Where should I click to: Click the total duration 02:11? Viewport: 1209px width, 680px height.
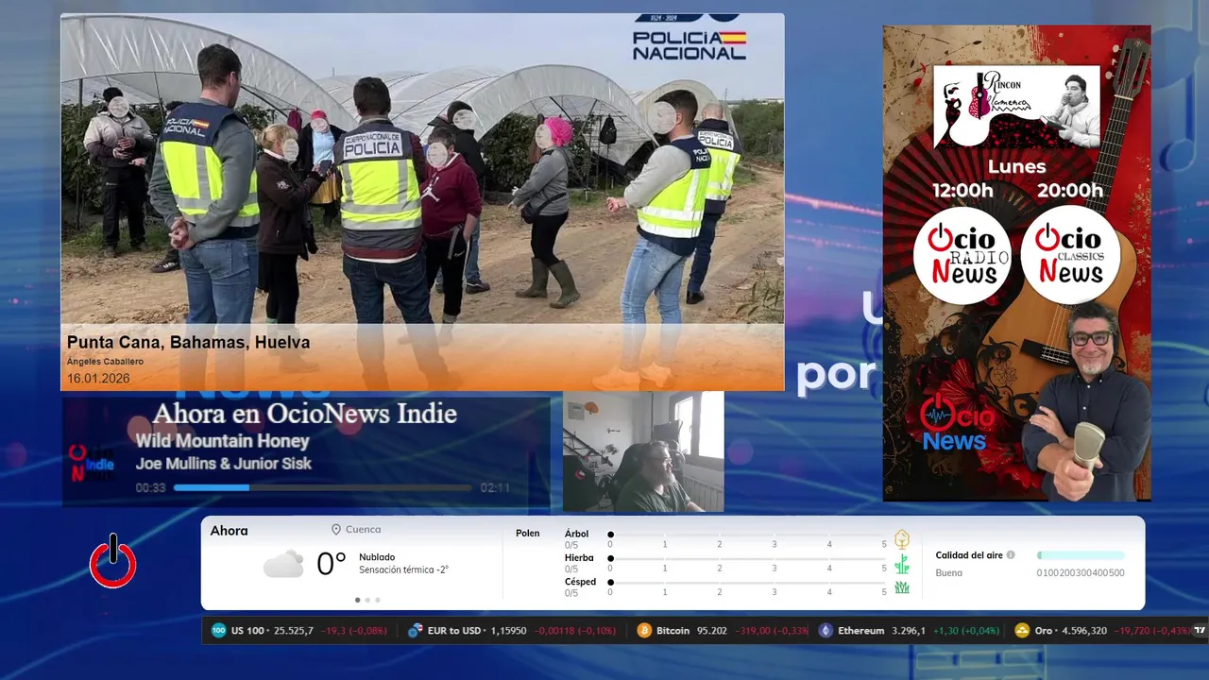click(x=495, y=488)
